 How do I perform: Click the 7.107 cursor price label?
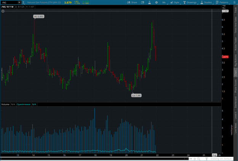(x=225, y=11)
